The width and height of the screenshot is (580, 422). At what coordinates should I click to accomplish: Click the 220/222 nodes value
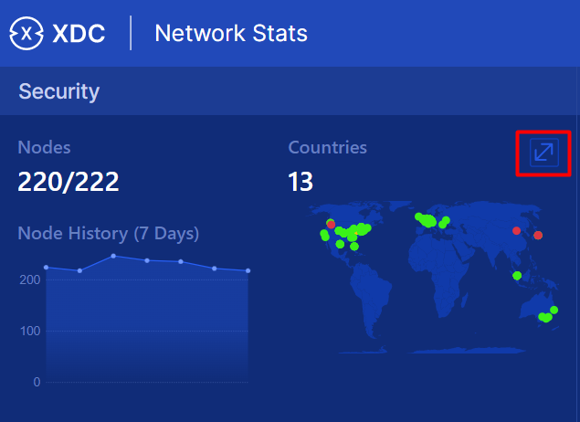[x=69, y=182]
